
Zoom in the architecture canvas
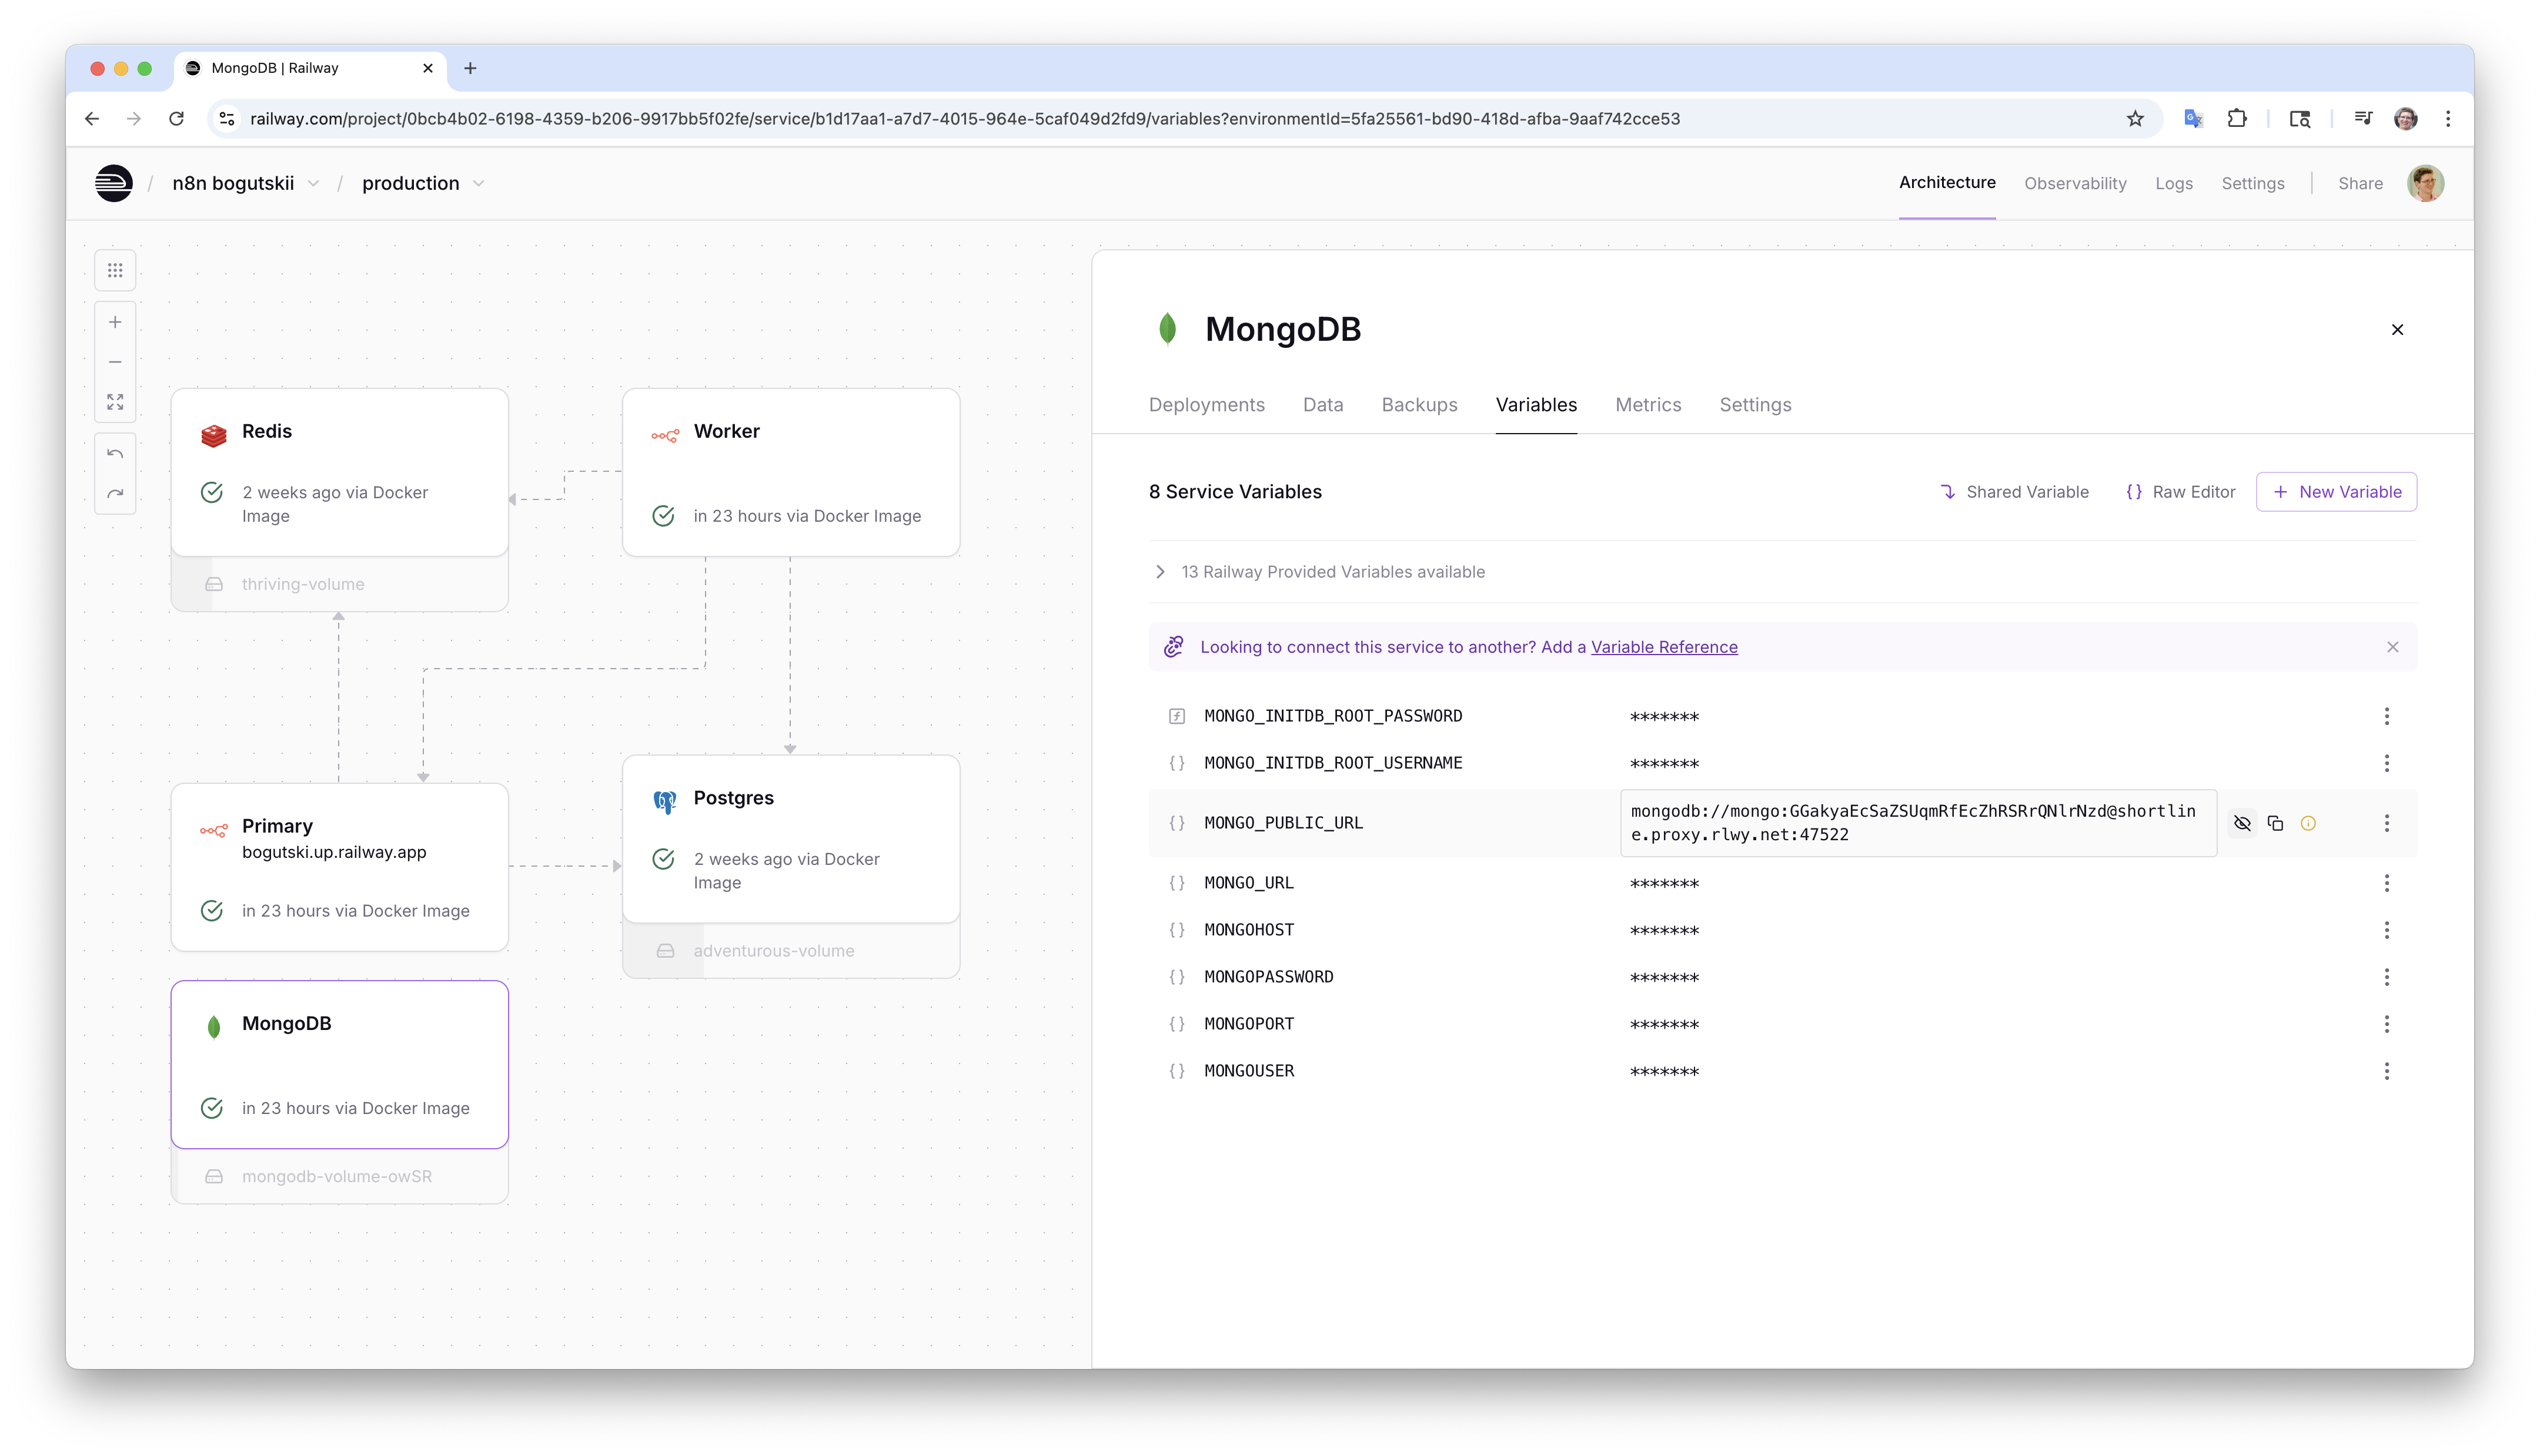pos(115,322)
